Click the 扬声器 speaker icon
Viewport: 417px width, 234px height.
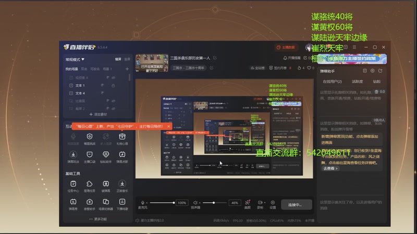[x=195, y=203]
